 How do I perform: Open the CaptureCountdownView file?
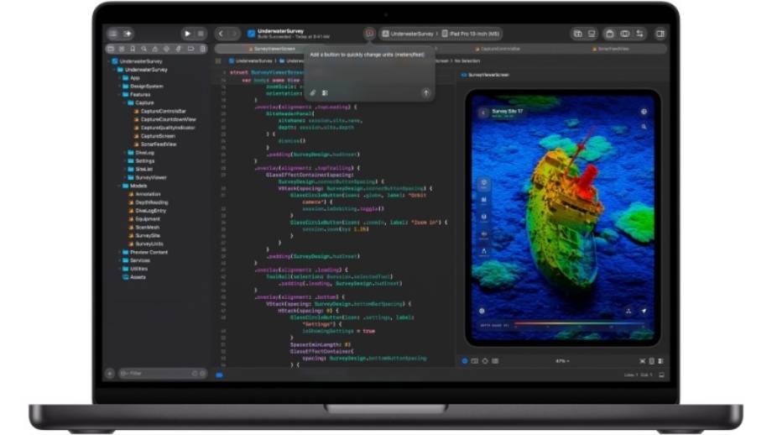tap(165, 119)
